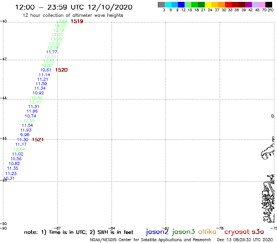Click the wave height value 11.96
This screenshot has height=243, width=277.
(32, 111)
